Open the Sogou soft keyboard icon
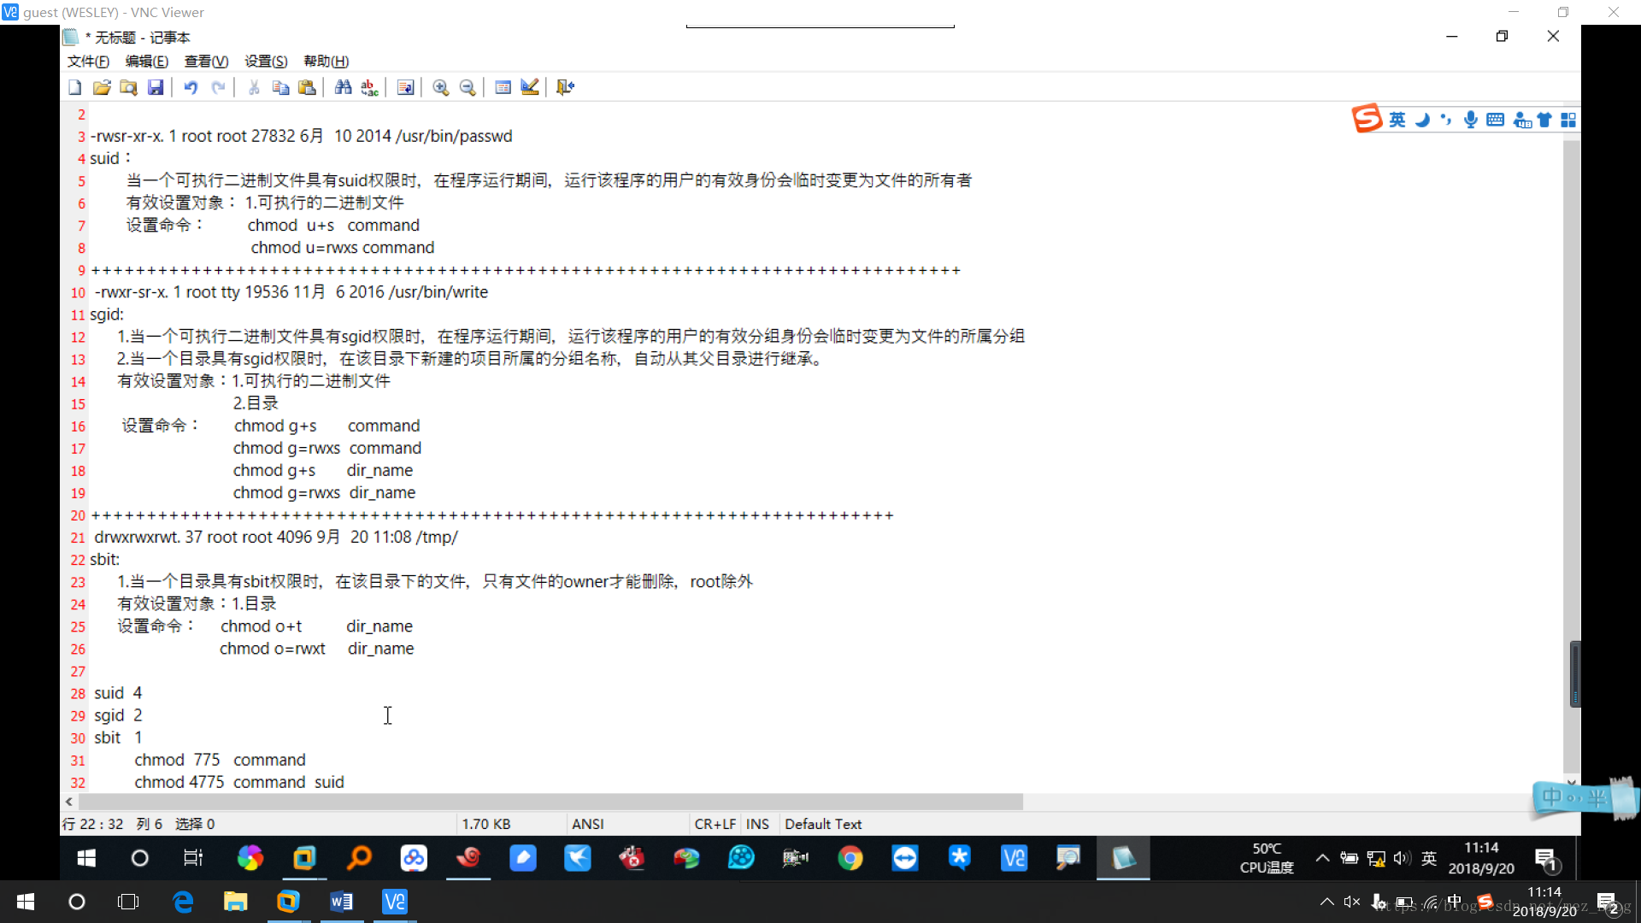Viewport: 1641px width, 923px height. [1496, 120]
